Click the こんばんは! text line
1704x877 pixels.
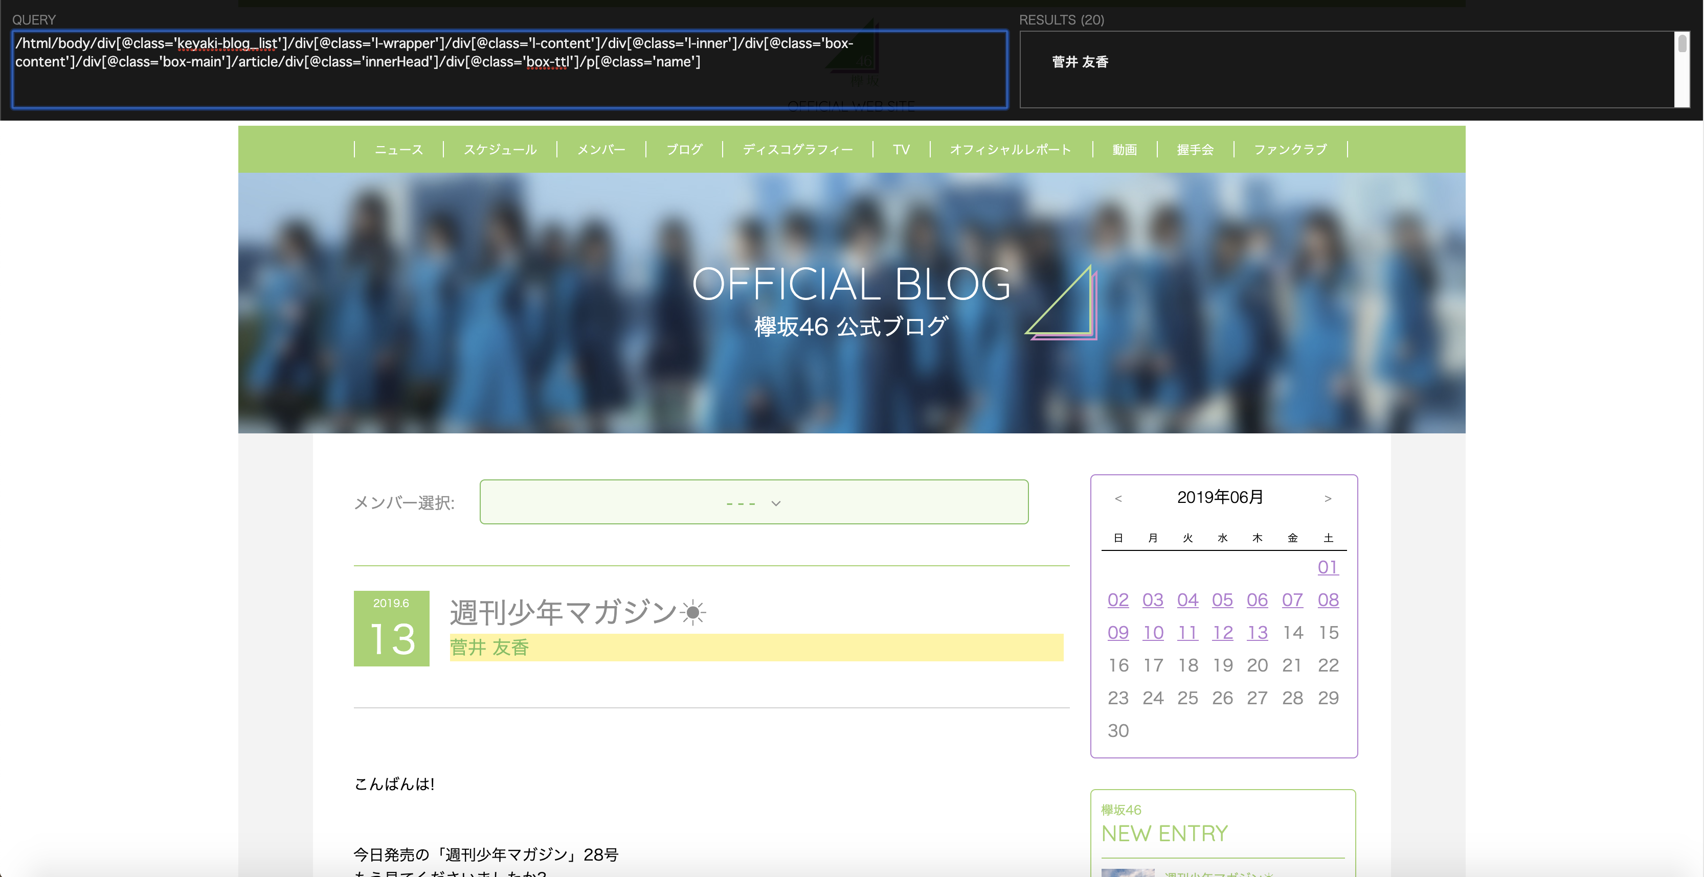point(394,784)
